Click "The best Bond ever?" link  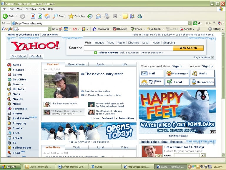coord(64,104)
